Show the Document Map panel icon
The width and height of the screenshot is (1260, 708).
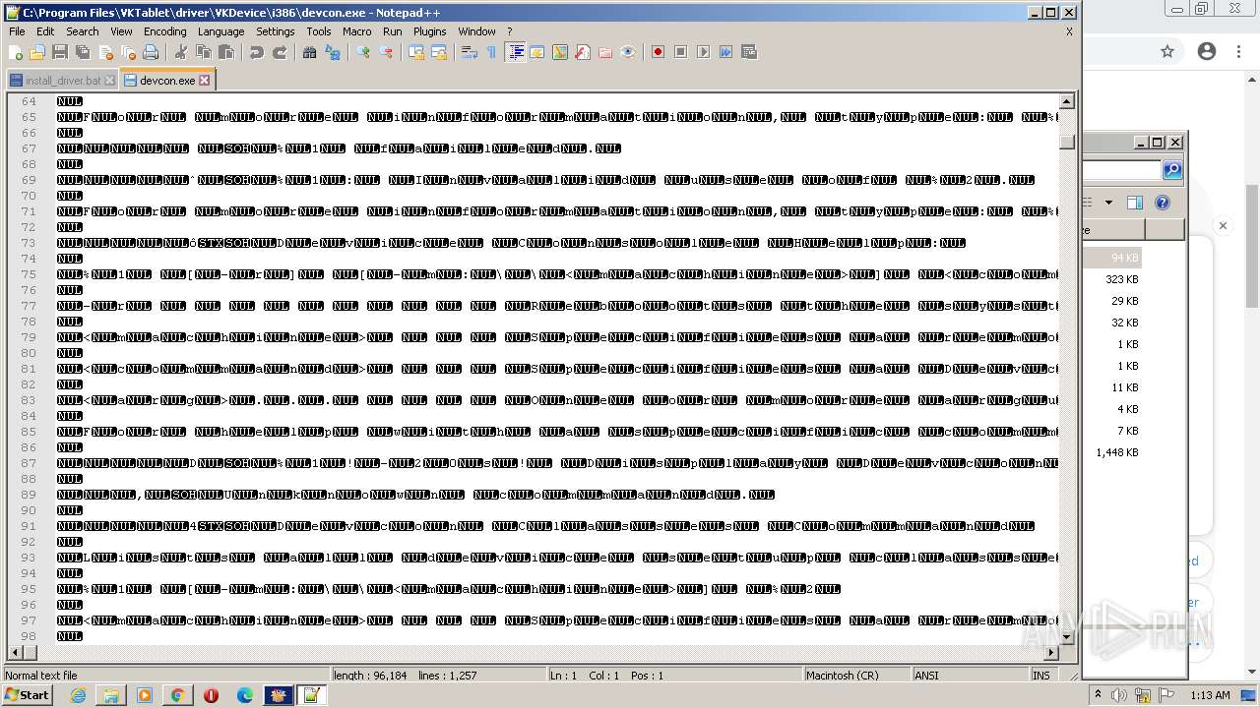coord(560,52)
